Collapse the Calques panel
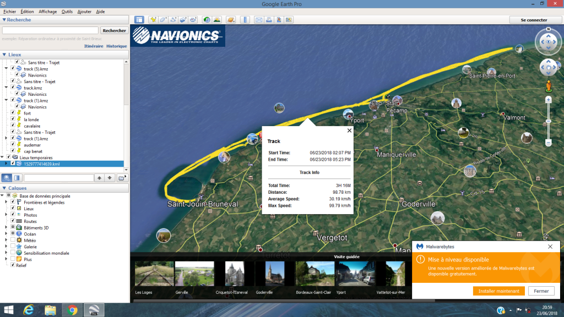 [x=4, y=188]
